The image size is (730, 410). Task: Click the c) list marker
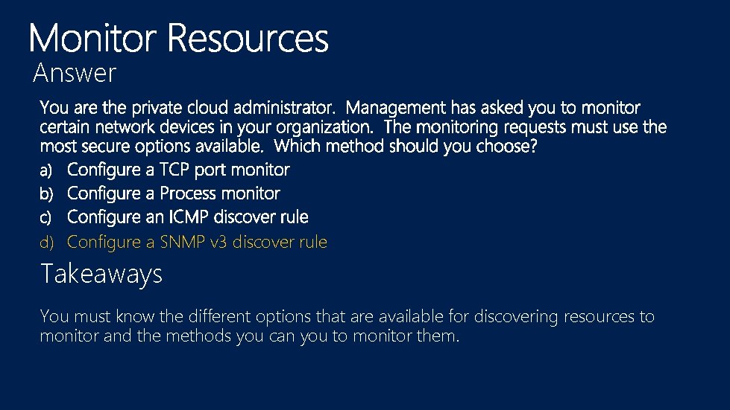click(x=45, y=217)
